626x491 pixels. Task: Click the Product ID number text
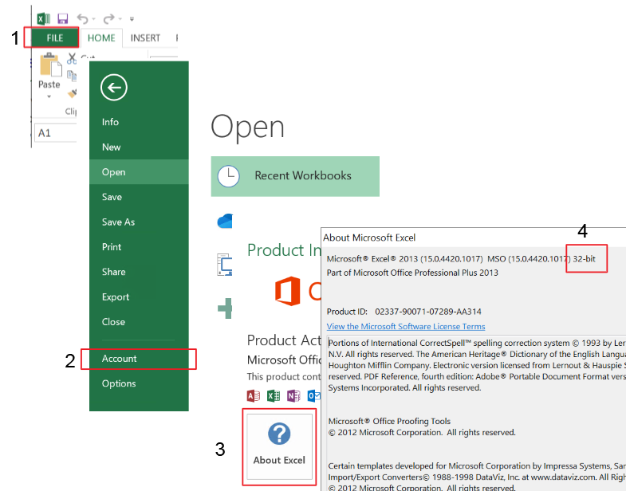coord(428,312)
